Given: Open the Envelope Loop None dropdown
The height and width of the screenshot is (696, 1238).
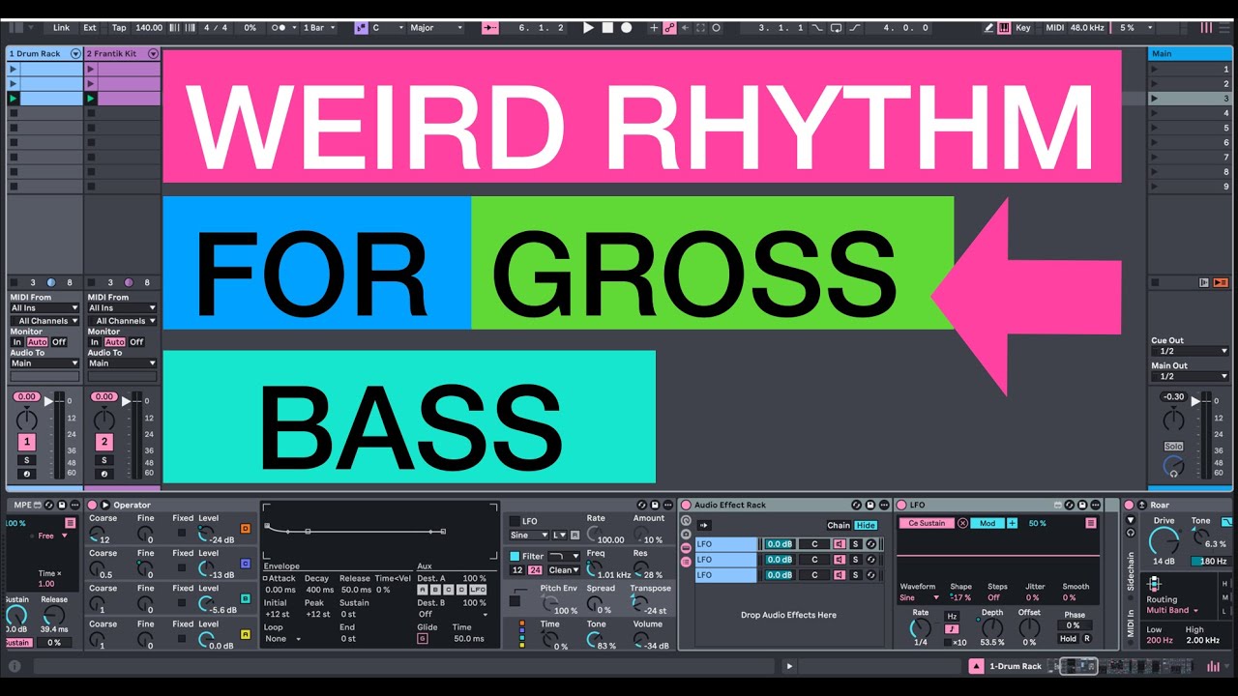Looking at the screenshot, I should pyautogui.click(x=282, y=639).
